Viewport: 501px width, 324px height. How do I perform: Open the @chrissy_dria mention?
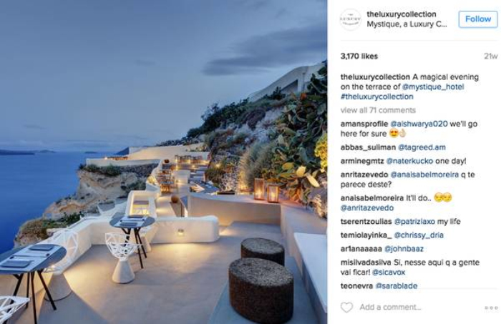[x=419, y=235]
